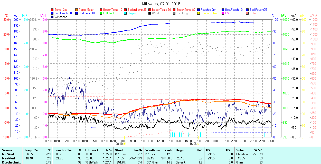Click the gray Richtung legend swatch
The width and height of the screenshot is (321, 164).
coord(174,13)
